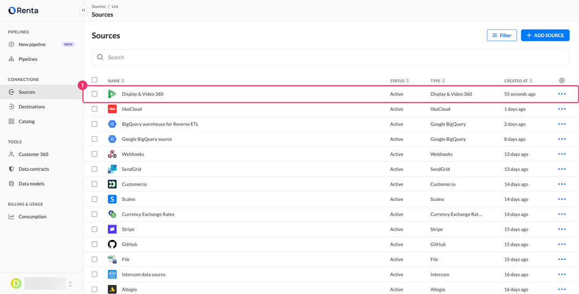Check the Webhooks row checkbox
This screenshot has width=579, height=294.
pos(94,154)
